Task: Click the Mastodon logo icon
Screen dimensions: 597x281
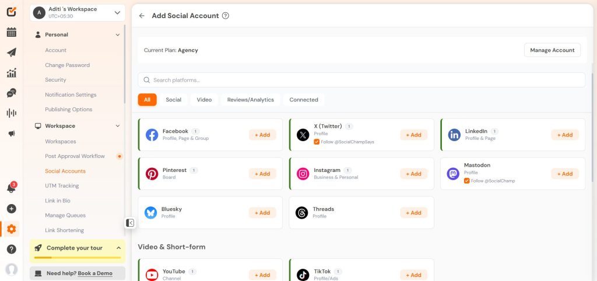Action: coord(453,174)
